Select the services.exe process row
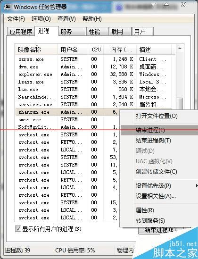The image size is (198, 259). pyautogui.click(x=93, y=104)
